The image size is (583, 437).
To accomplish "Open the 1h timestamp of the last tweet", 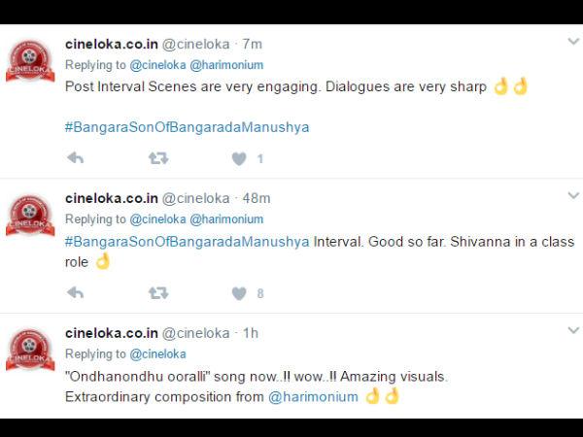I will [x=251, y=333].
